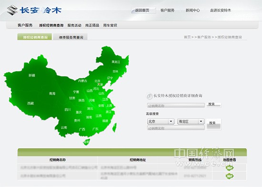Screen dimensions: 262x187
Task: Click the upper dealer name search field
Action: (176, 105)
